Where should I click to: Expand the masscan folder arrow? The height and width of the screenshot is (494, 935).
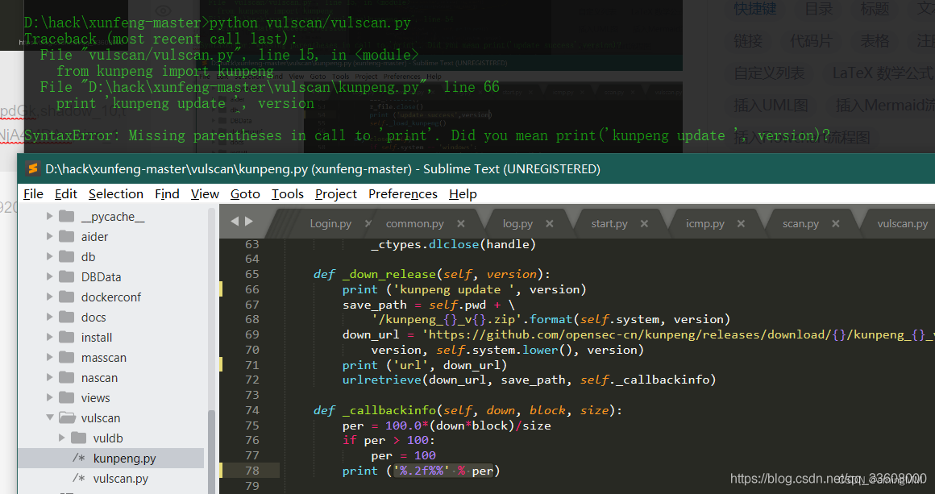coord(49,358)
